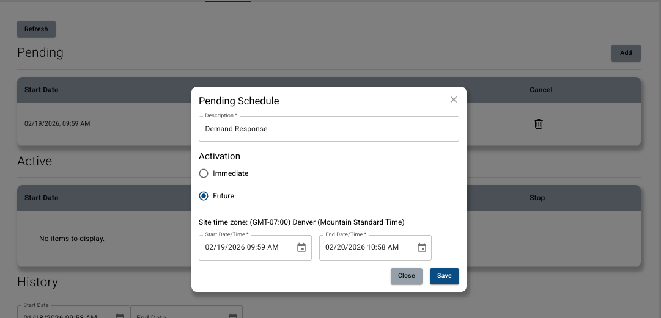The height and width of the screenshot is (318, 661).
Task: Select the 02/19/2026, 09:59 AM pending row
Action: (x=57, y=124)
